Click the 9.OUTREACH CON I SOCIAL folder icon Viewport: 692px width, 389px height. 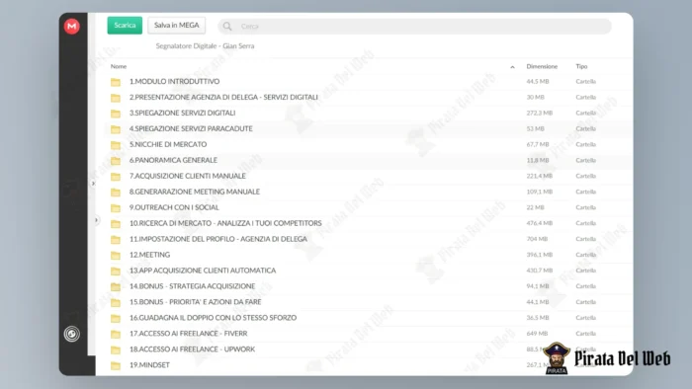point(116,208)
